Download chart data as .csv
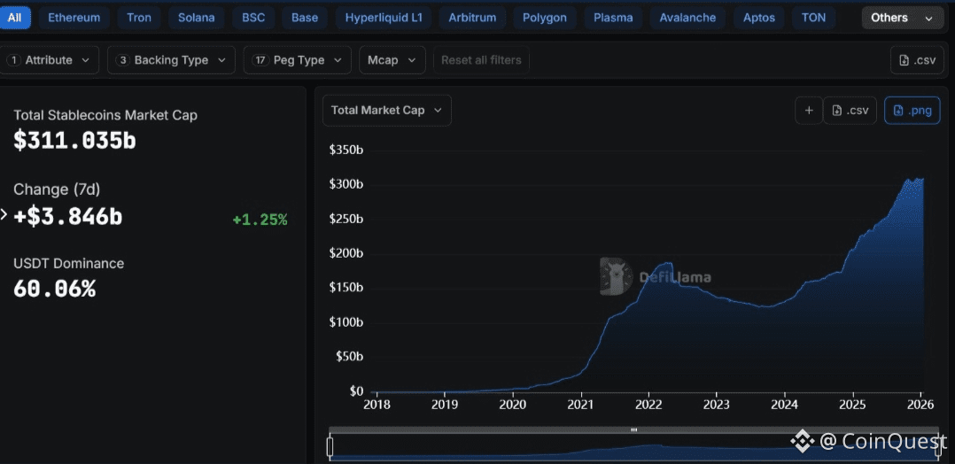Image resolution: width=955 pixels, height=464 pixels. 850,111
